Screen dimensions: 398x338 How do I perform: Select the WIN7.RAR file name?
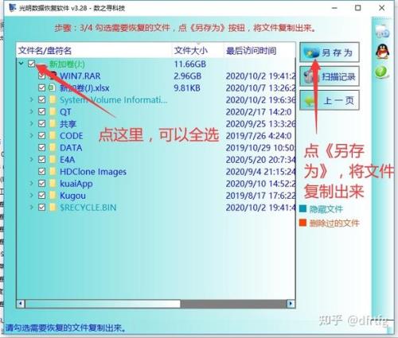(80, 76)
